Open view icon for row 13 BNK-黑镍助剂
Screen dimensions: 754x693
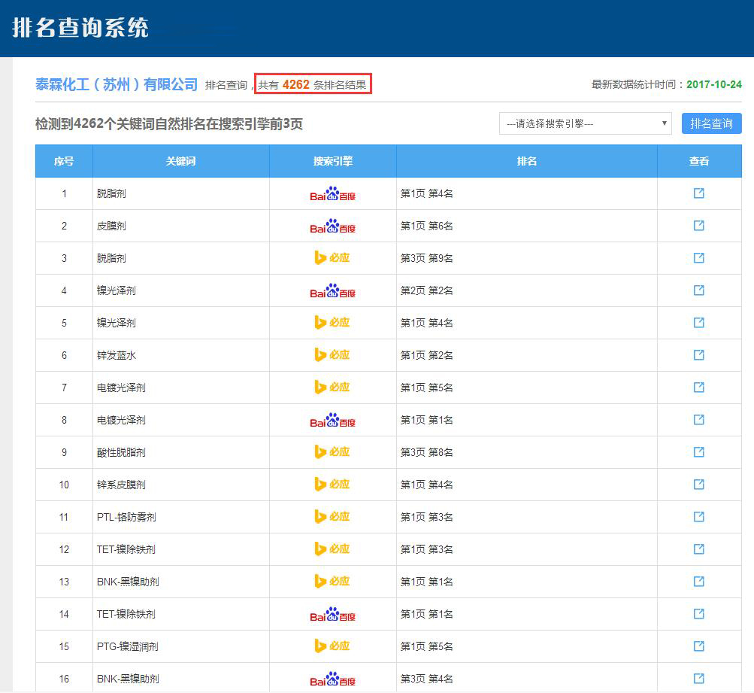pos(698,582)
